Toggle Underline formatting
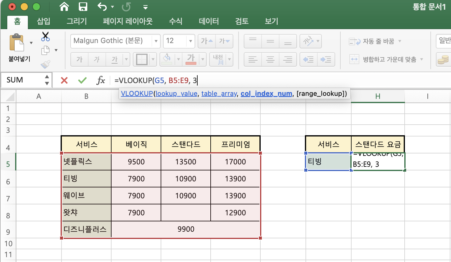 [x=115, y=59]
